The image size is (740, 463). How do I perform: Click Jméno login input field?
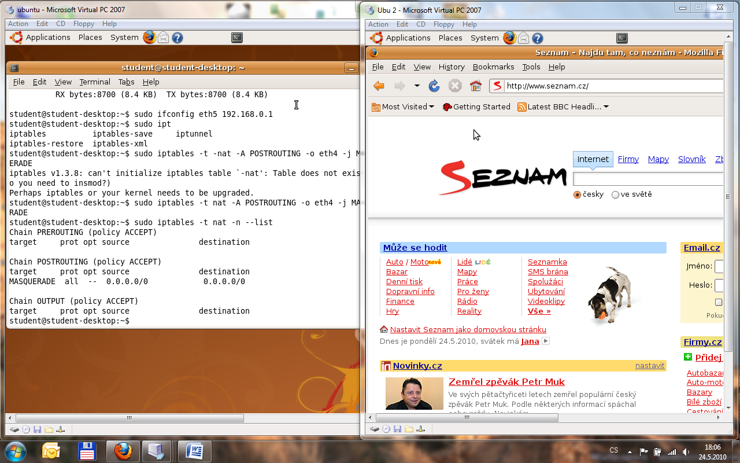click(x=719, y=267)
